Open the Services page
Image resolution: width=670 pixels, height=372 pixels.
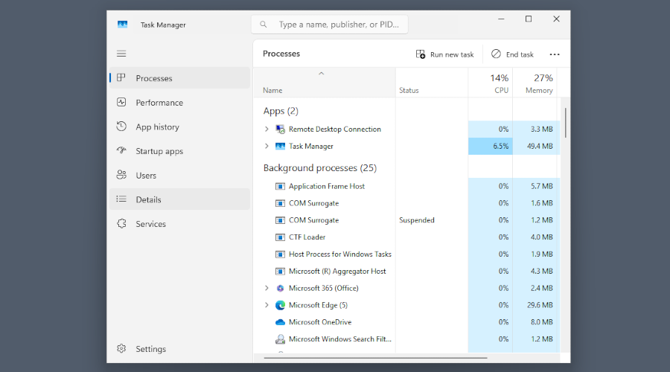coord(180,223)
